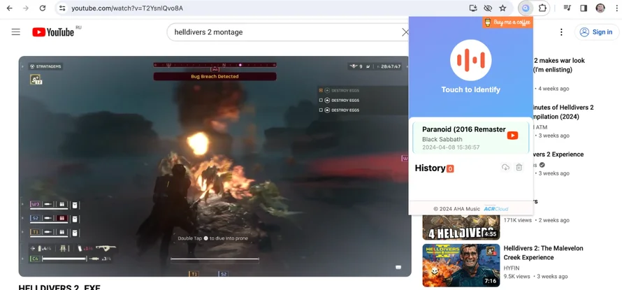Open the video titled makes war look

(x=558, y=65)
